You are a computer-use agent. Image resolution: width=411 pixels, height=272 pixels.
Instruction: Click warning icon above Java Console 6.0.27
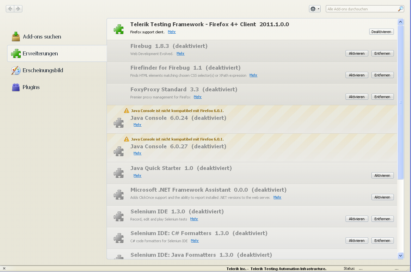pyautogui.click(x=127, y=139)
